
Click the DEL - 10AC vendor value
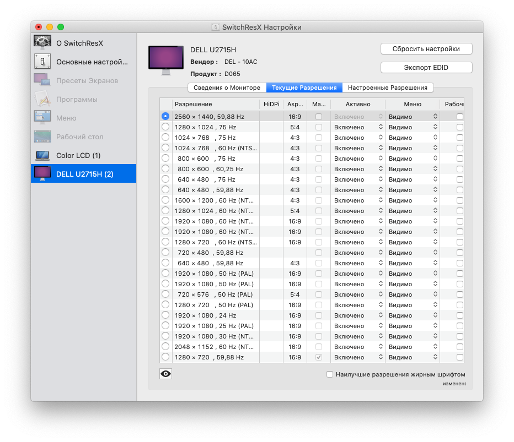[240, 62]
